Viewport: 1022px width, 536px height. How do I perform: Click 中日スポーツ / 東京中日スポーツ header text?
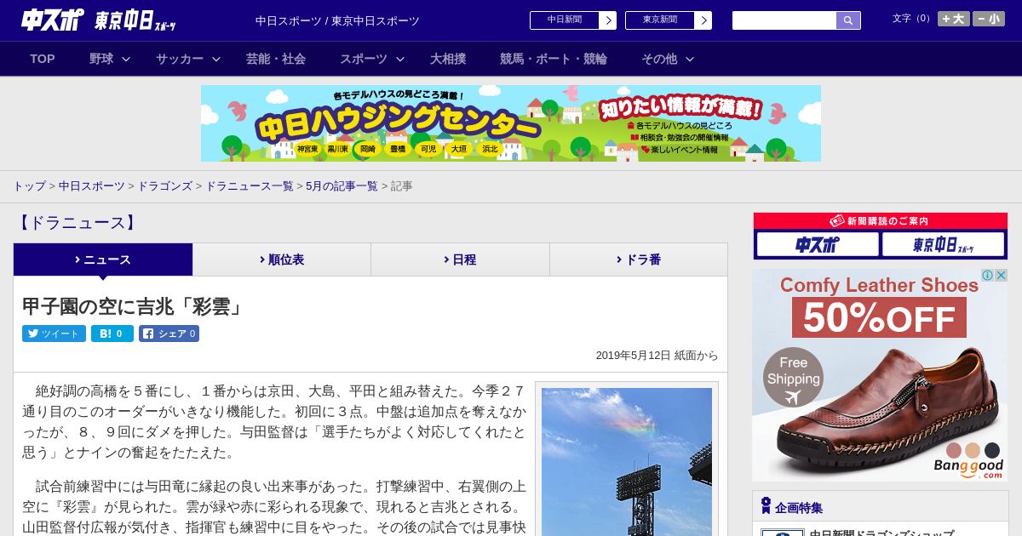337,21
